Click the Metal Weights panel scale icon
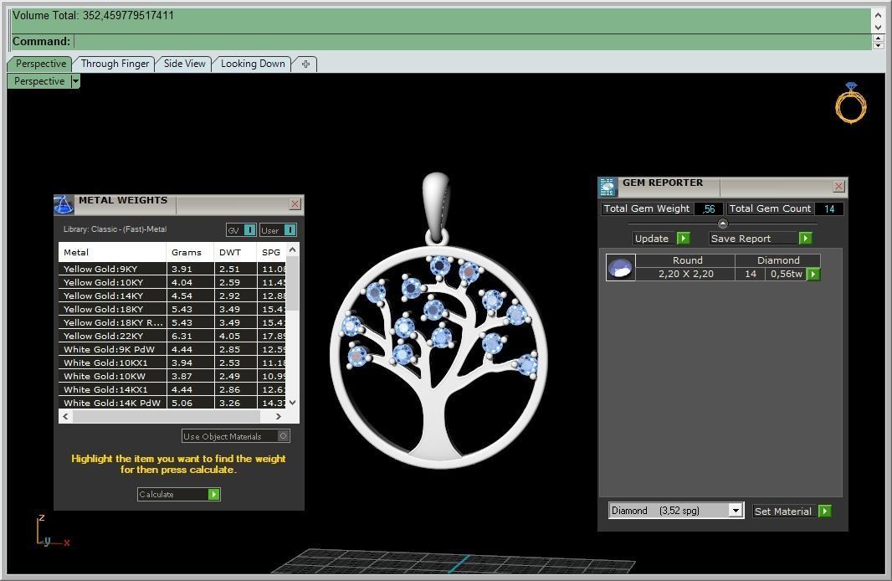Viewport: 892px width, 581px height. (63, 204)
